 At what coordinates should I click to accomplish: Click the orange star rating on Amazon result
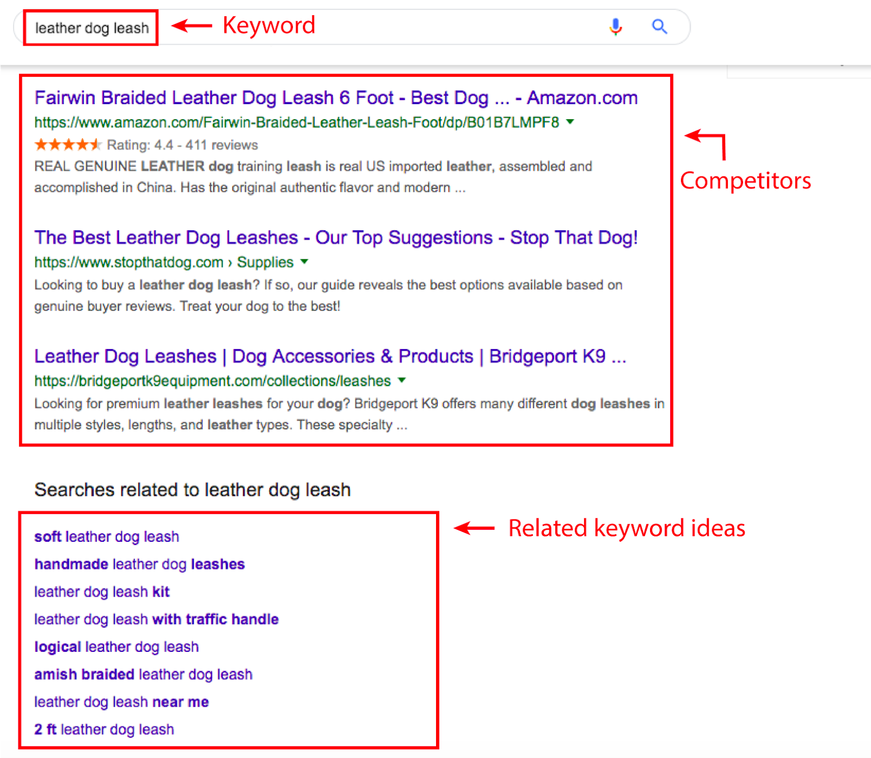[68, 145]
